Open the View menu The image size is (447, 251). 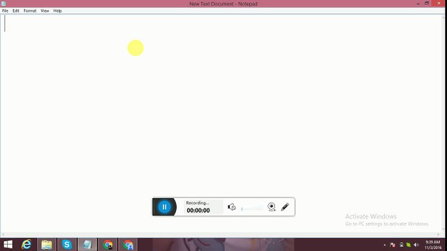[x=45, y=11]
